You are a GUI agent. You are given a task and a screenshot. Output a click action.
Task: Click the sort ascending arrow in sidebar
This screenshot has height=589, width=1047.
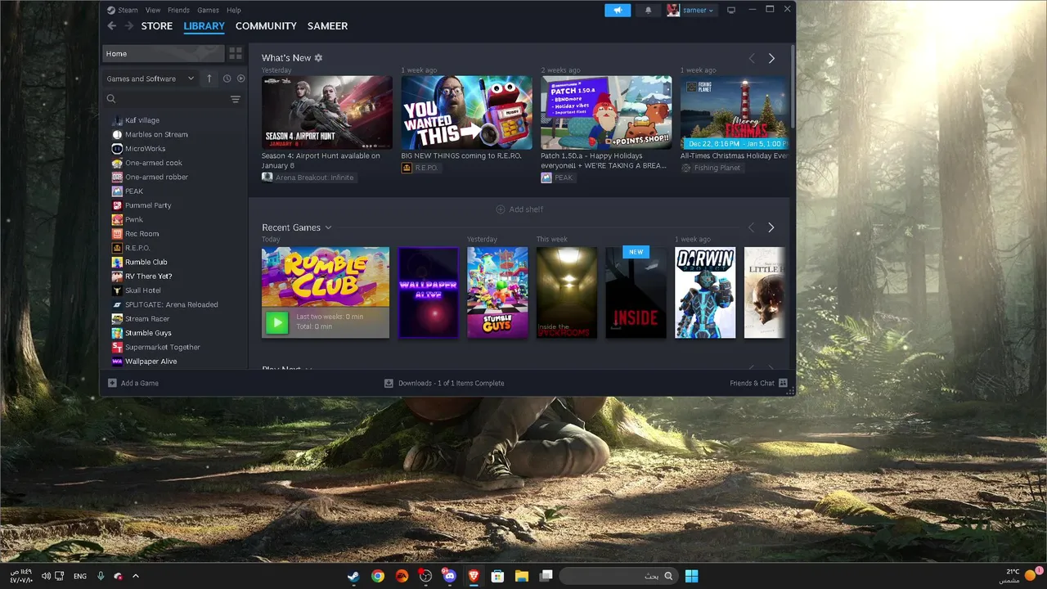click(209, 79)
